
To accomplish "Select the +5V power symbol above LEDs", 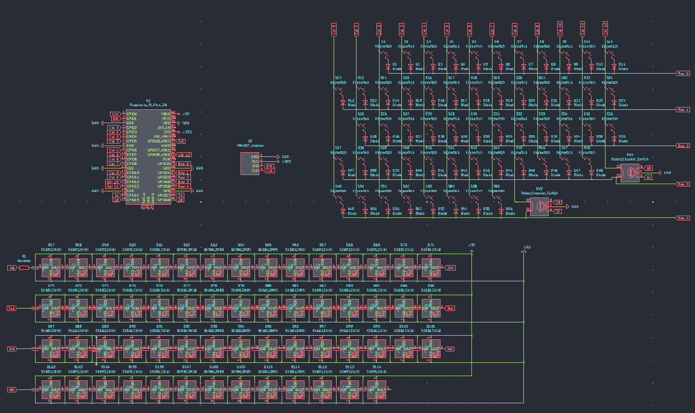I will coord(471,246).
